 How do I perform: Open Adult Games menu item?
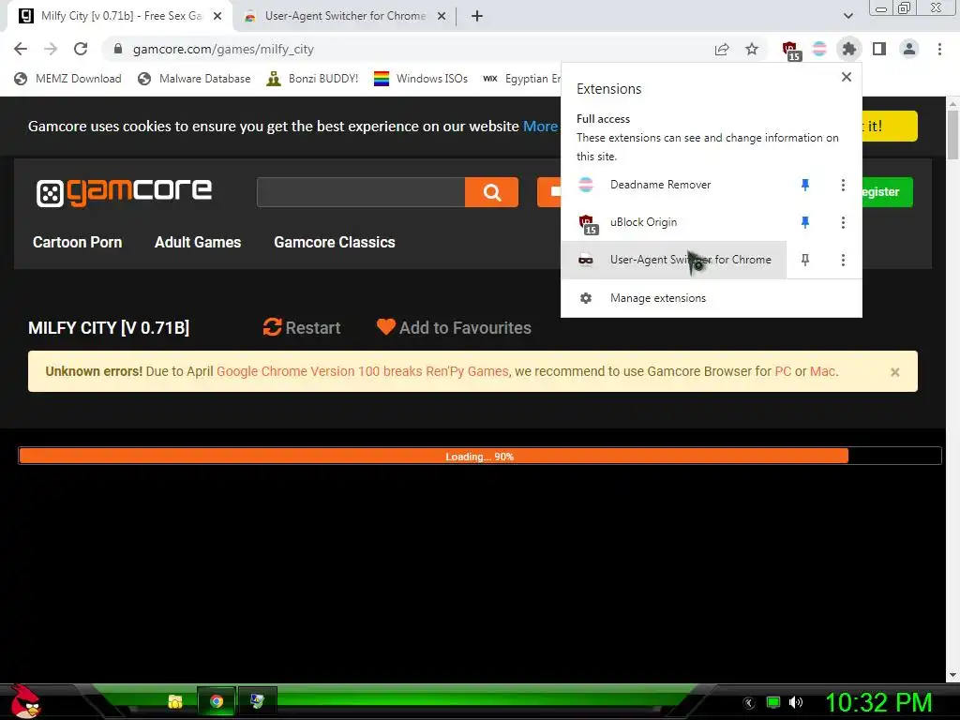click(198, 243)
